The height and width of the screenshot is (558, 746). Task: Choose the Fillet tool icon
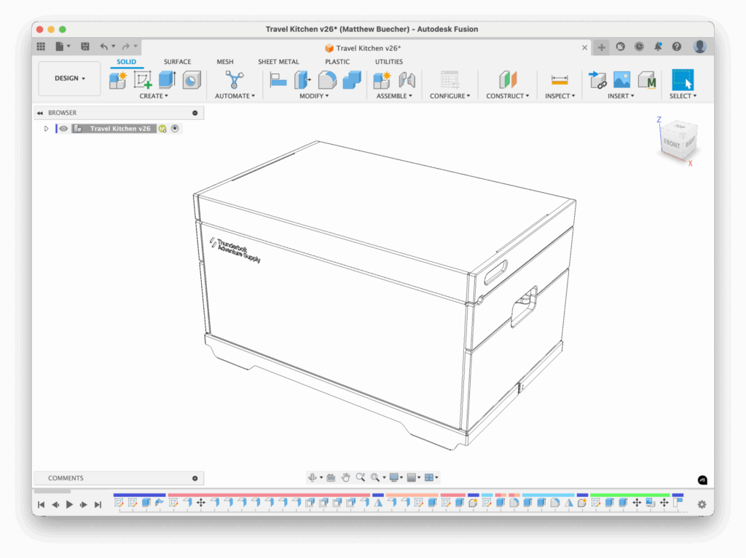tap(327, 79)
